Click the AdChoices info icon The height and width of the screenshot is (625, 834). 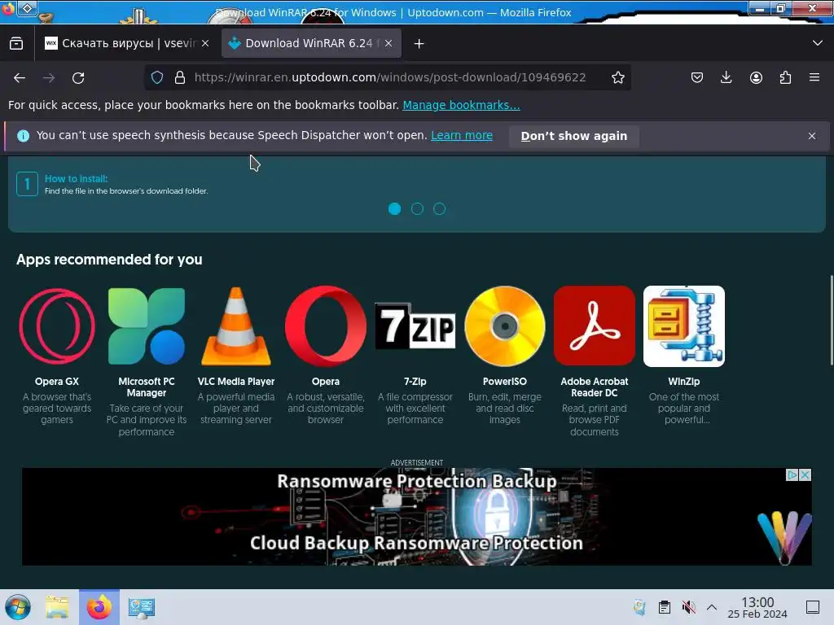(x=792, y=474)
